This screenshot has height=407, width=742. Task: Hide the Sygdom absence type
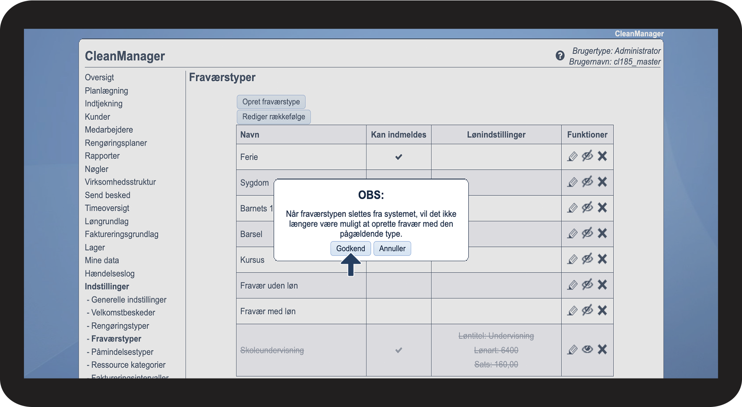coord(587,181)
